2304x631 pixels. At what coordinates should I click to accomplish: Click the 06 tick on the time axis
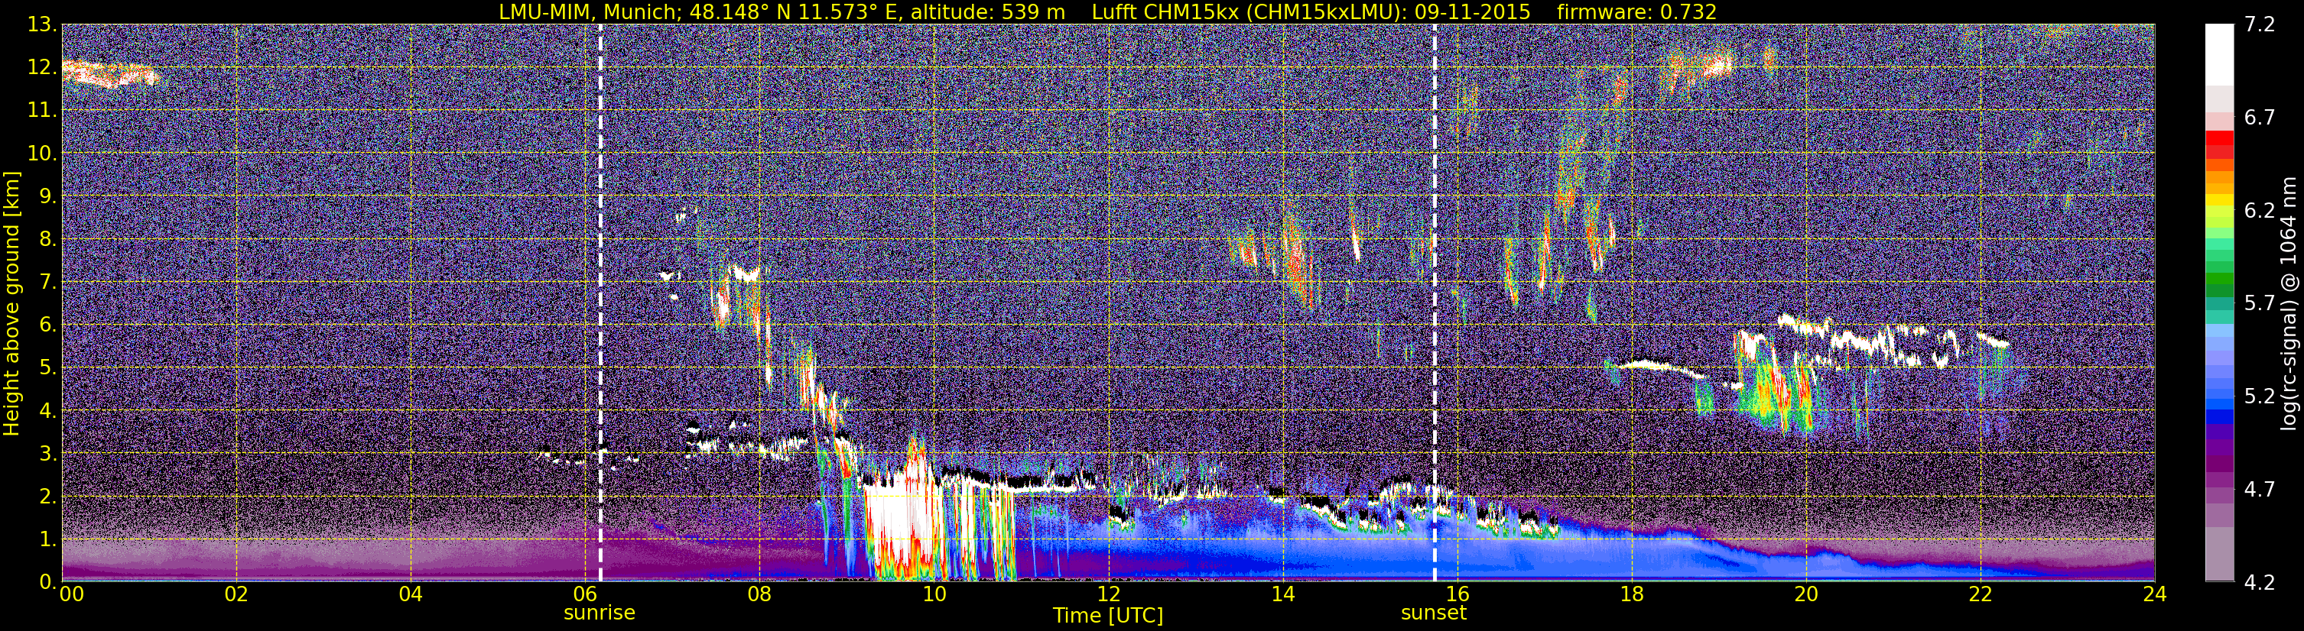click(x=585, y=594)
